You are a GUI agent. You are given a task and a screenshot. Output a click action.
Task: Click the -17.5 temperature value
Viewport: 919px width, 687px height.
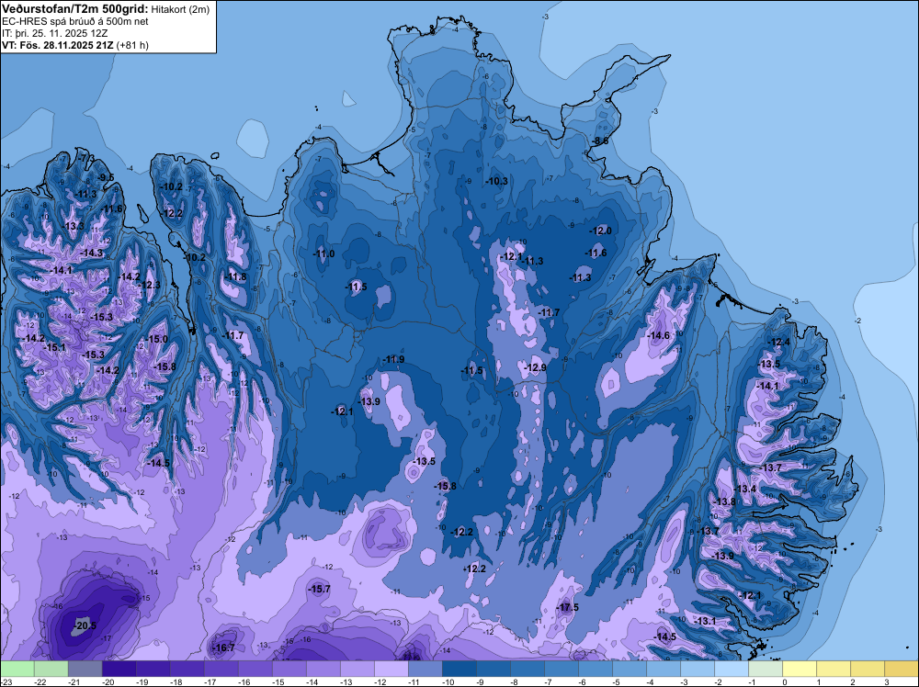tap(567, 607)
